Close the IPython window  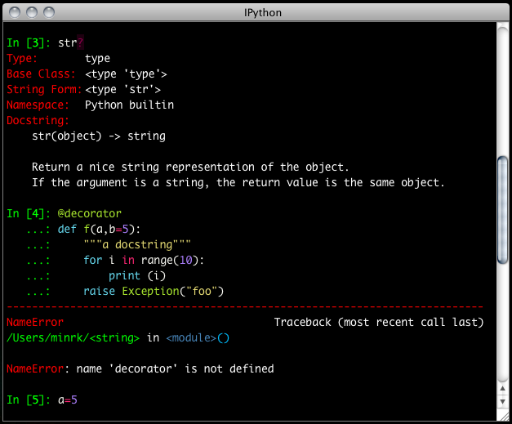[16, 11]
